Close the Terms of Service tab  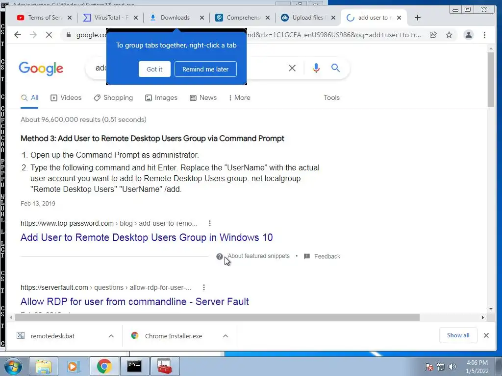tap(70, 18)
